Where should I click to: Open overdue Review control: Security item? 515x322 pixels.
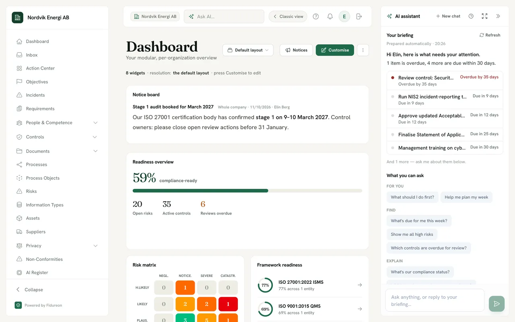445,80
